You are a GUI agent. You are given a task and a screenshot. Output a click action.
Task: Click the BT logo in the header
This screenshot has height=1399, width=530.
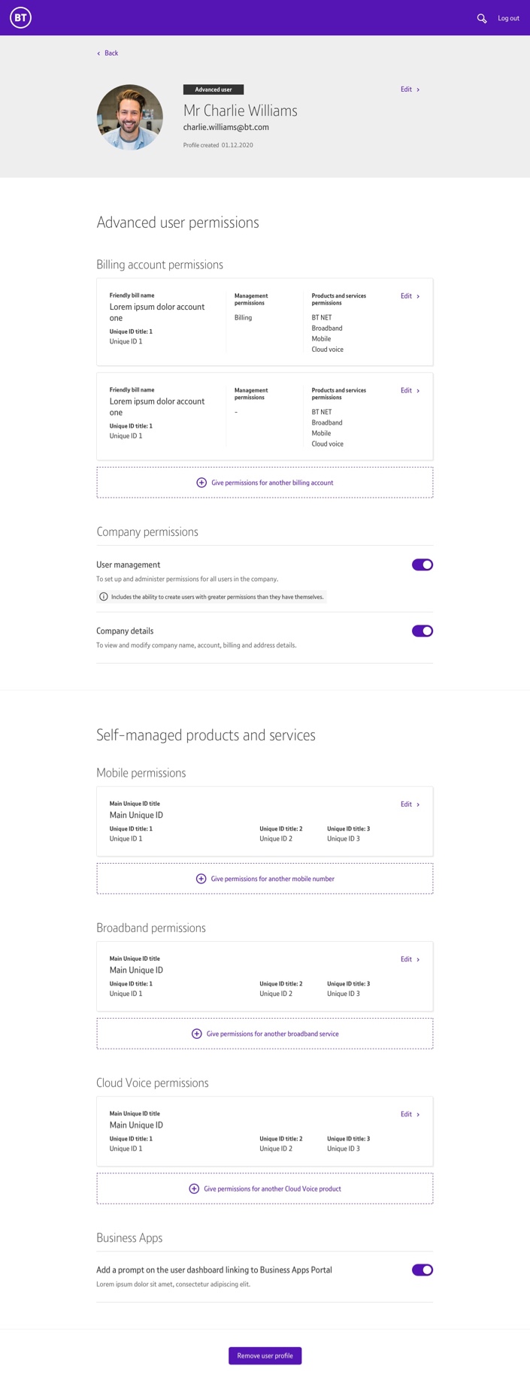(x=21, y=17)
